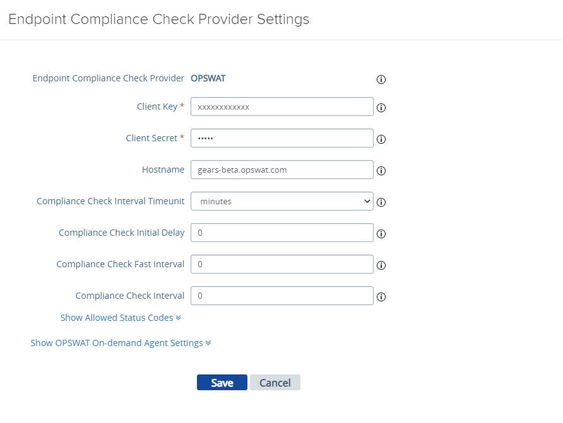Select the Hostname field with gears-beta.opswat.com
Screen dimensions: 563x423
(x=282, y=170)
